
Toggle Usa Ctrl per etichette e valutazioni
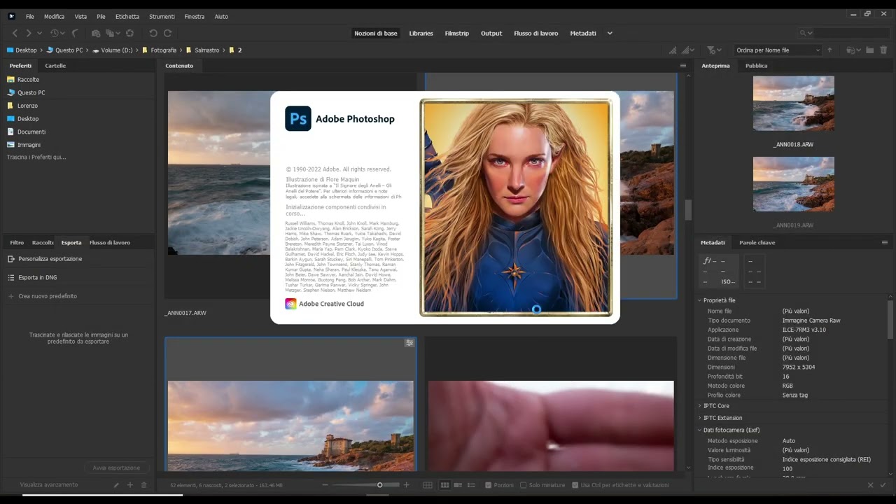pos(575,485)
